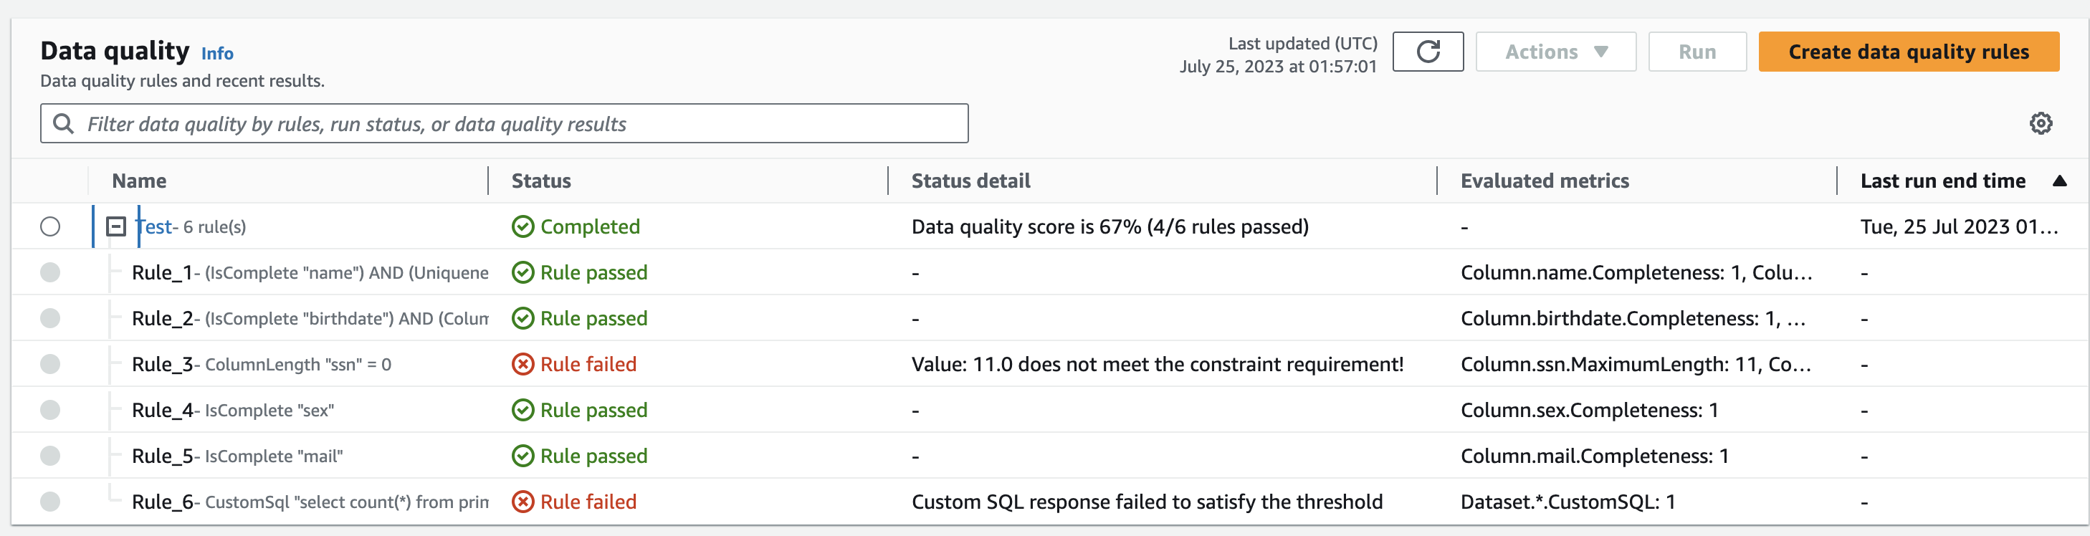
Task: Click the Rule_6 failed red X icon
Action: (523, 502)
